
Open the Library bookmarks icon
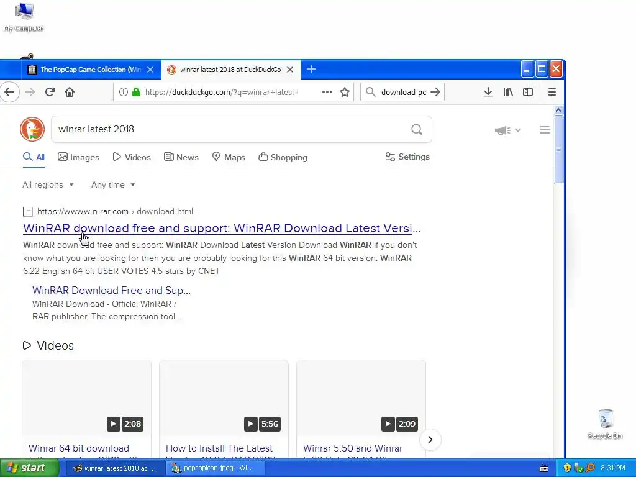point(508,92)
